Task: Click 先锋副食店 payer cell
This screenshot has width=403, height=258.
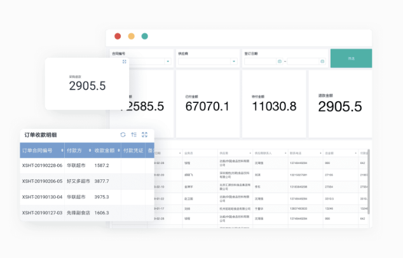Action: [78, 213]
